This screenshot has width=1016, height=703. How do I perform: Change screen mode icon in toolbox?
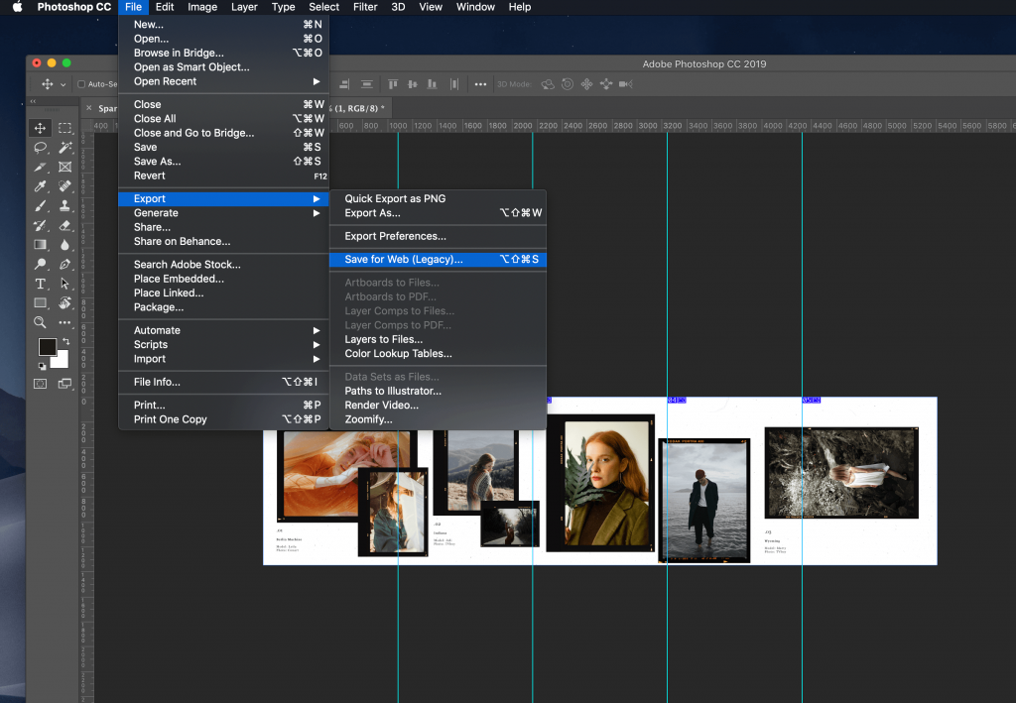coord(64,384)
